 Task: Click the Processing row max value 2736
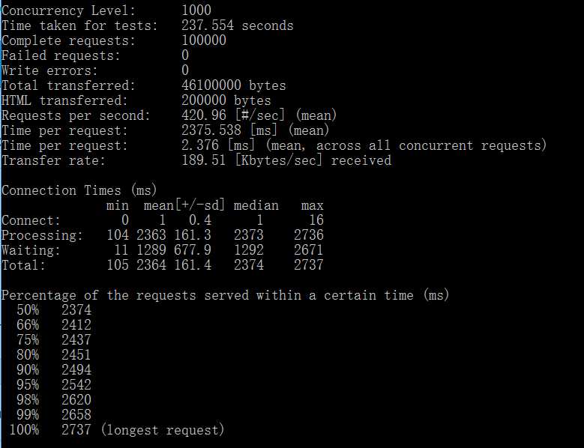tap(309, 234)
